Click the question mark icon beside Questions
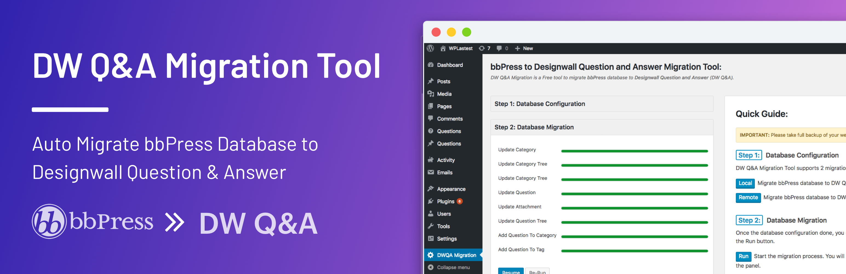Image resolution: width=846 pixels, height=274 pixels. click(x=431, y=131)
